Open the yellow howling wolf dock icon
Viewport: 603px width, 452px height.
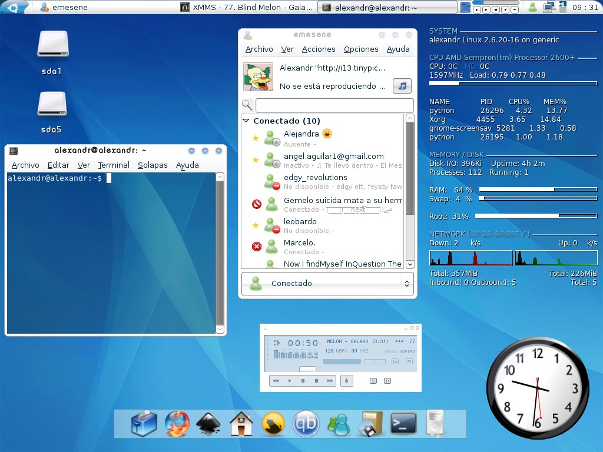click(x=273, y=424)
